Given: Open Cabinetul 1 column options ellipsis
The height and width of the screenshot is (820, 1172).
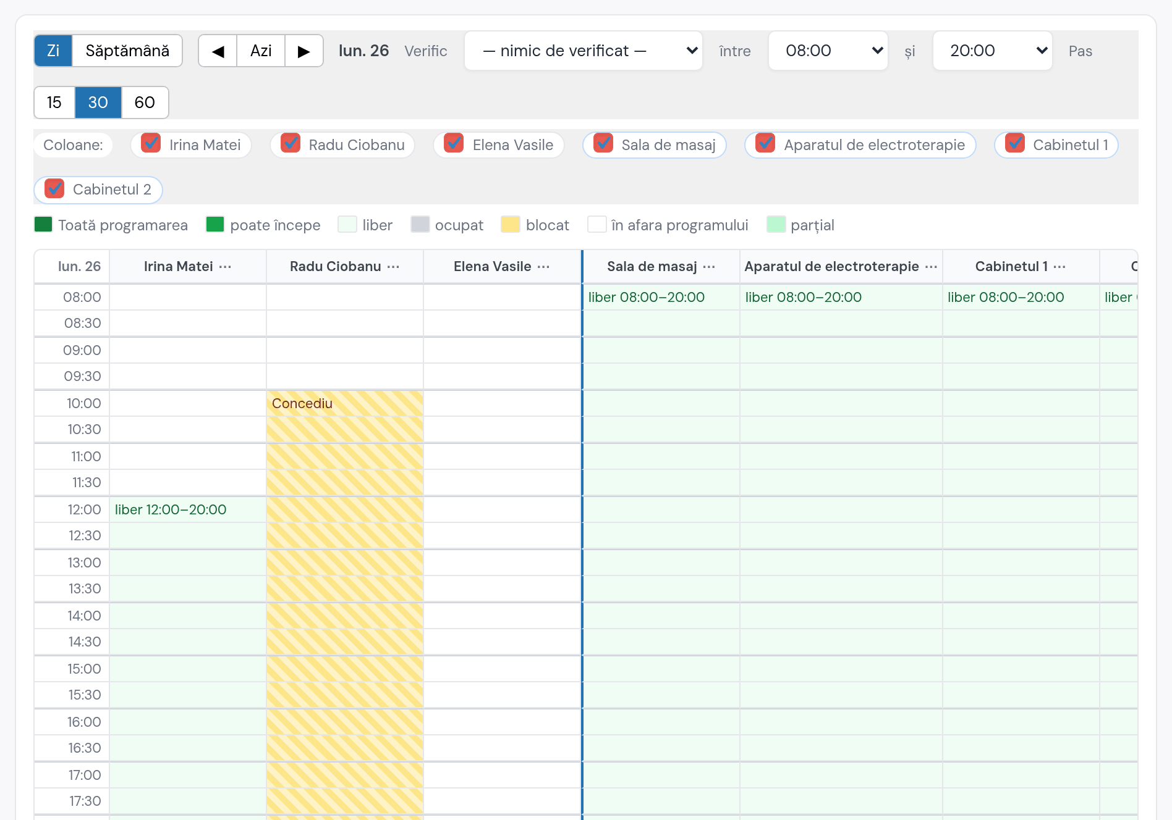Looking at the screenshot, I should (x=1059, y=266).
